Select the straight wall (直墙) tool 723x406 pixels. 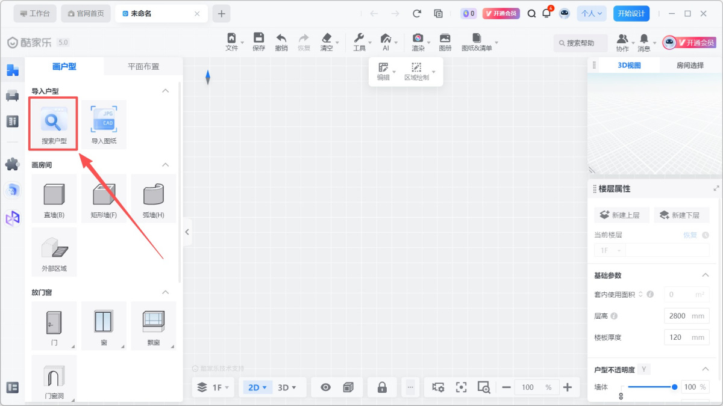pyautogui.click(x=54, y=198)
